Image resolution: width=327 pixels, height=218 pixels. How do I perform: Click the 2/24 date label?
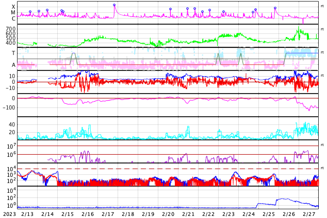(x=249, y=214)
